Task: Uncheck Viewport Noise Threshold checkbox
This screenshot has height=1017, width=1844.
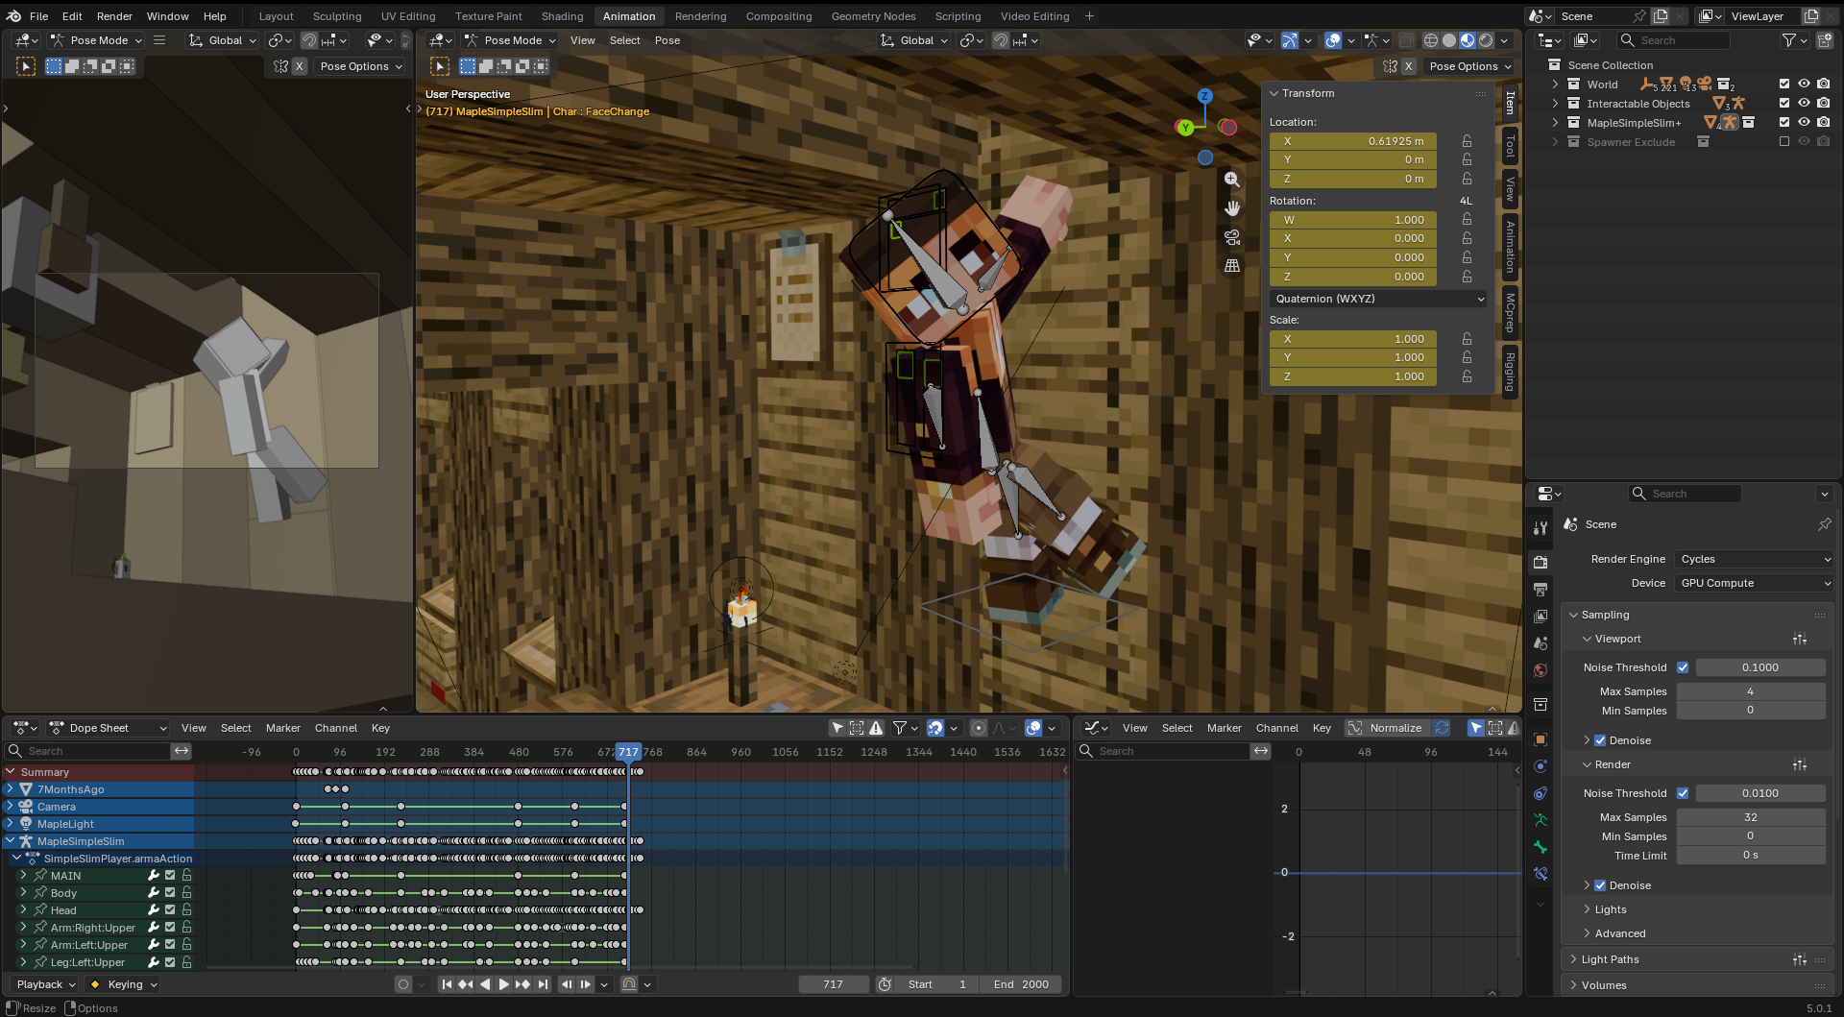Action: [1683, 667]
